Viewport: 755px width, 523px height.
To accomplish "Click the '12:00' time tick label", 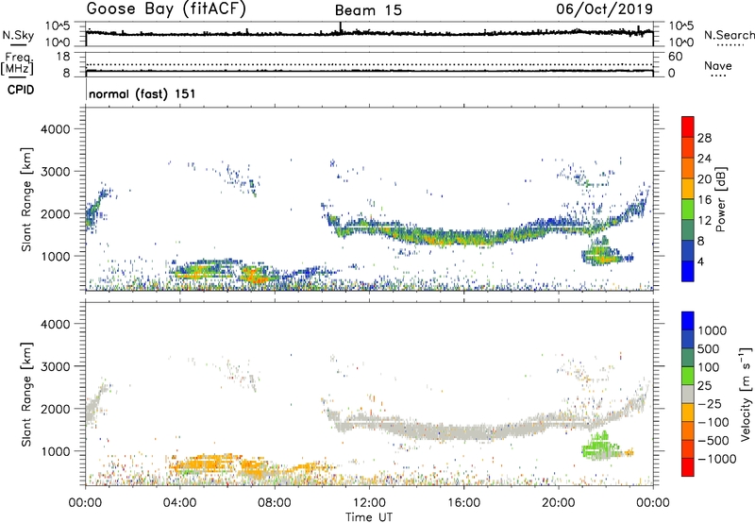I will click(369, 503).
